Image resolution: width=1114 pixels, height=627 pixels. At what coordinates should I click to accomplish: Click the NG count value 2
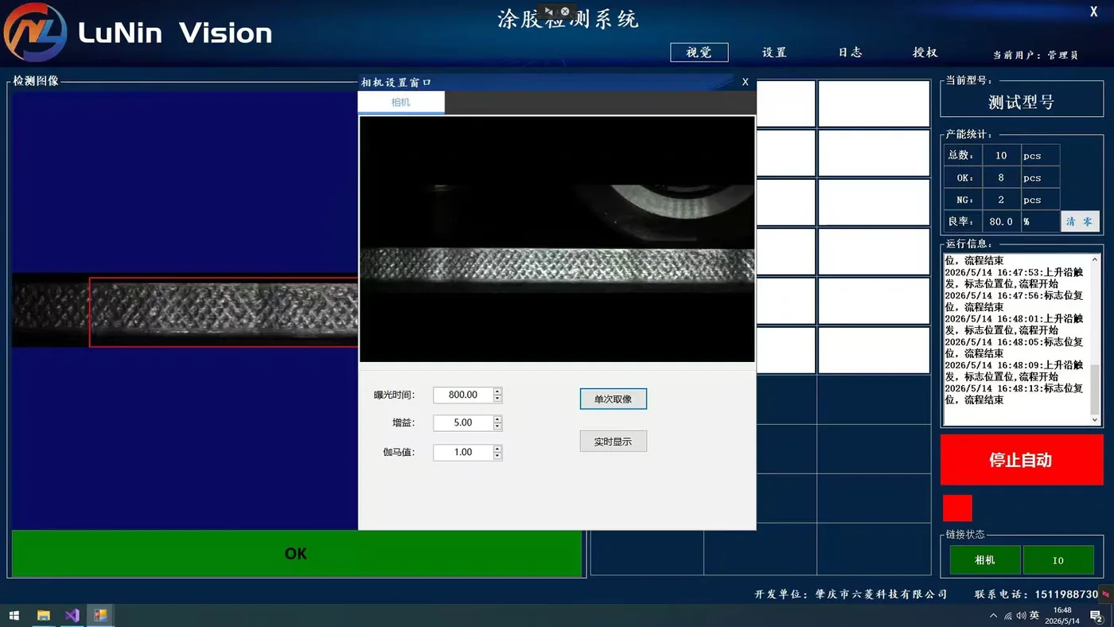[x=1001, y=200]
